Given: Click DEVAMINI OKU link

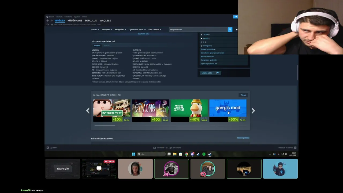Looking at the screenshot, I should pyautogui.click(x=143, y=34).
